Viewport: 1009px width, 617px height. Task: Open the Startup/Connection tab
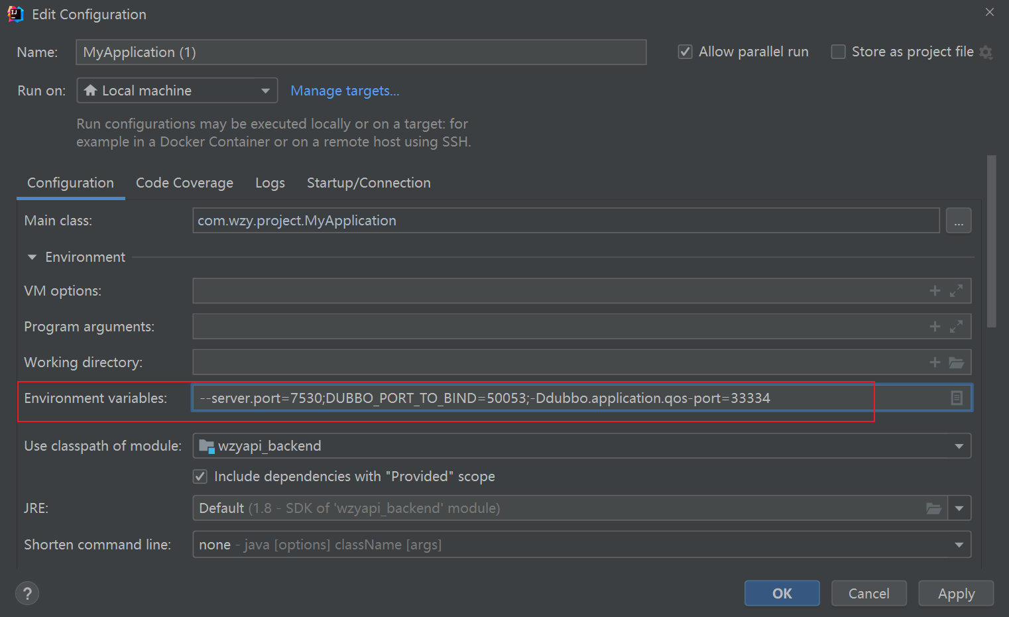[x=369, y=183]
